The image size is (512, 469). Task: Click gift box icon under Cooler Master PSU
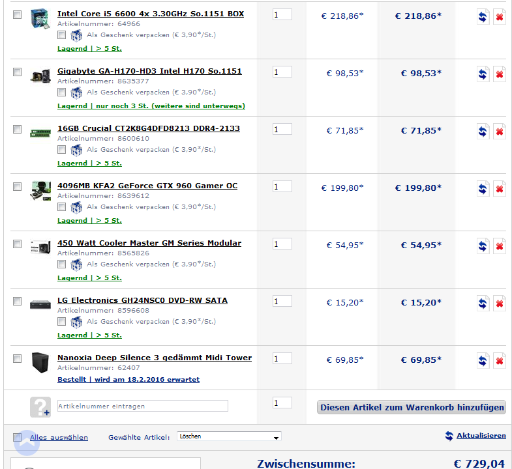pyautogui.click(x=76, y=265)
